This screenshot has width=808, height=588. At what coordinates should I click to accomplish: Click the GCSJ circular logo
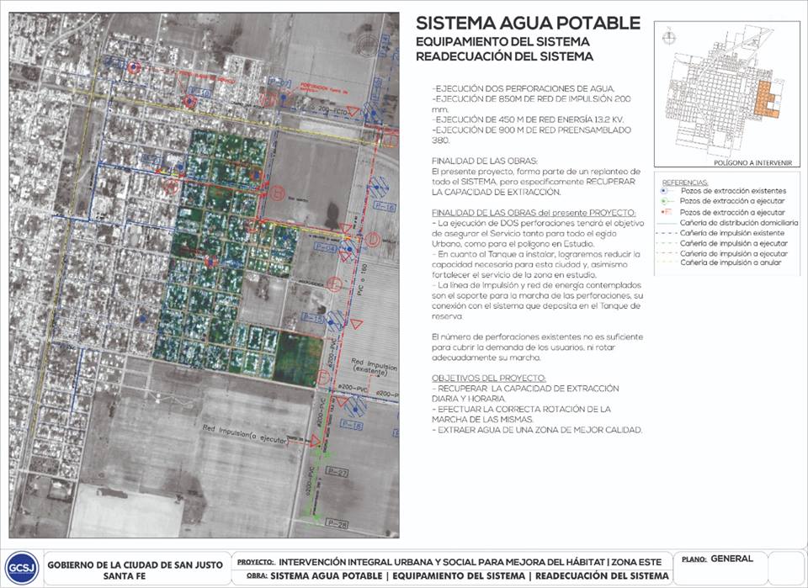click(20, 569)
